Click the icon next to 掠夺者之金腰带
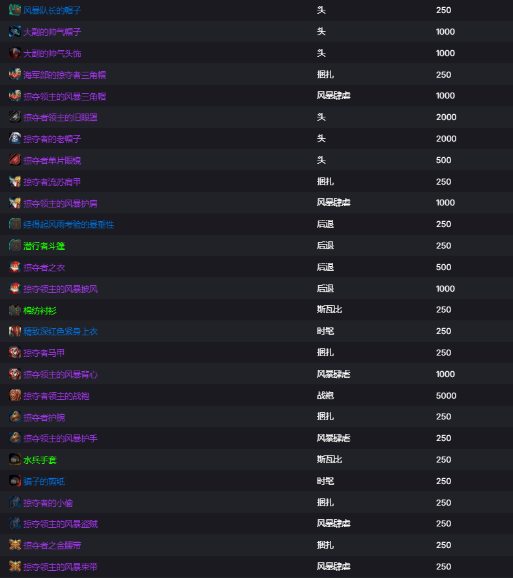This screenshot has height=578, width=513. pos(15,545)
